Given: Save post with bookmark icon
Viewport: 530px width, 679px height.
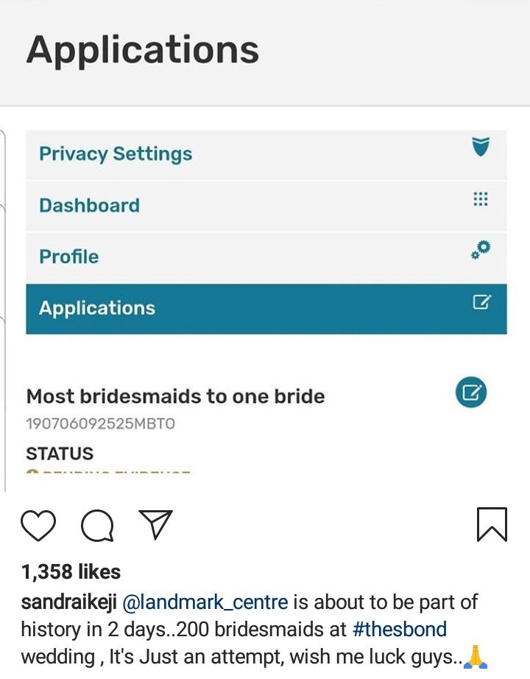Looking at the screenshot, I should click(492, 524).
